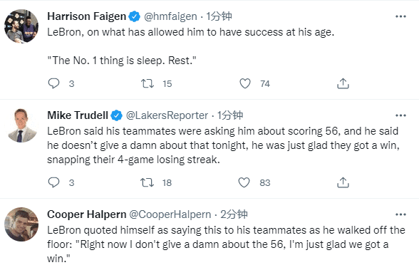The width and height of the screenshot is (419, 275).
Task: Open Harrison Faigen display name
Action: 87,16
